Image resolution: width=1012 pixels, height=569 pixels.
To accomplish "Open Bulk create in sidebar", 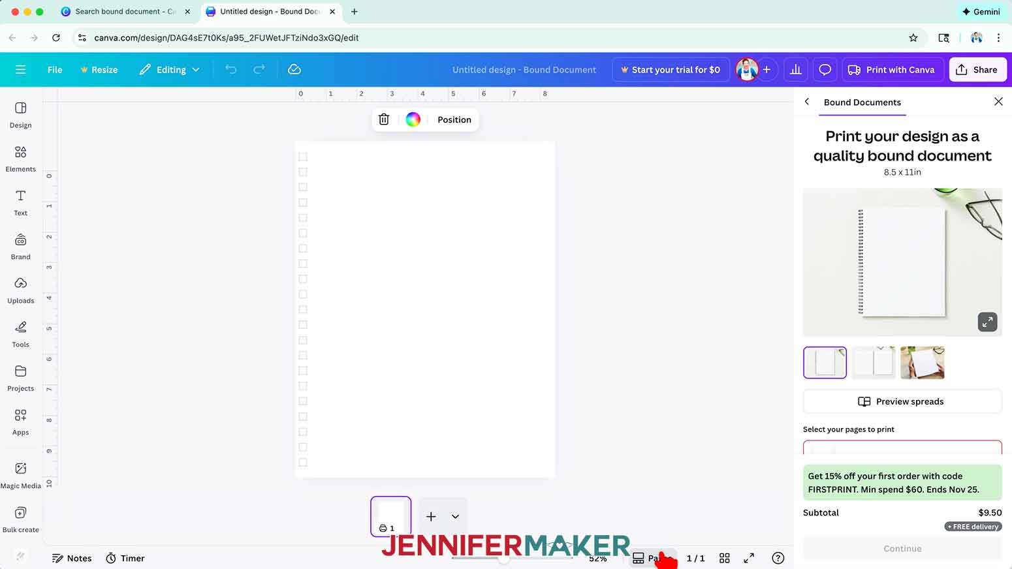I will [20, 519].
